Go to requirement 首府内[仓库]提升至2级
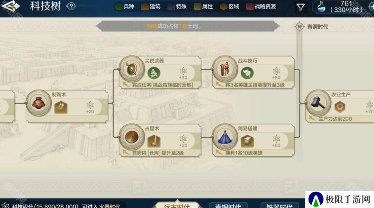Image resolution: width=374 pixels, height=208 pixels. point(158,153)
